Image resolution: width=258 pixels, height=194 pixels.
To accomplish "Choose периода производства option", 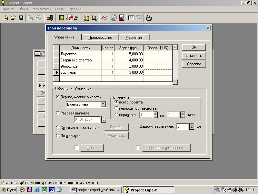I will point(116,108).
